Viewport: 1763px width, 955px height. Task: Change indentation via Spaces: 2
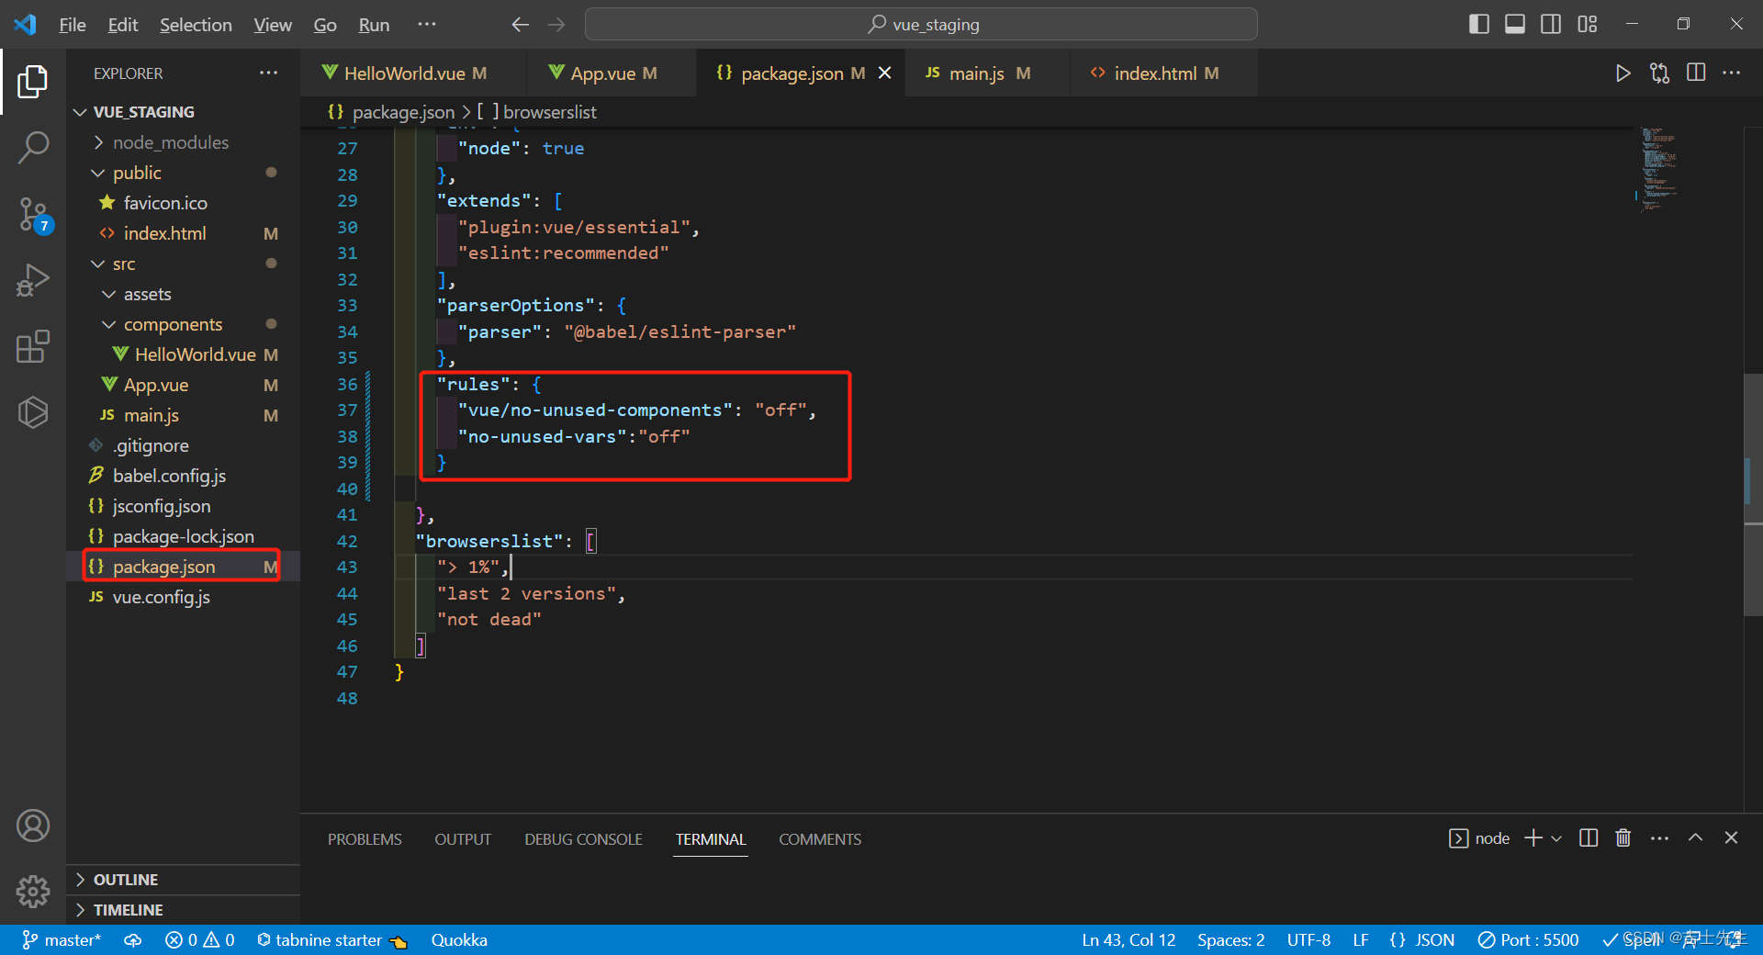[x=1230, y=940]
